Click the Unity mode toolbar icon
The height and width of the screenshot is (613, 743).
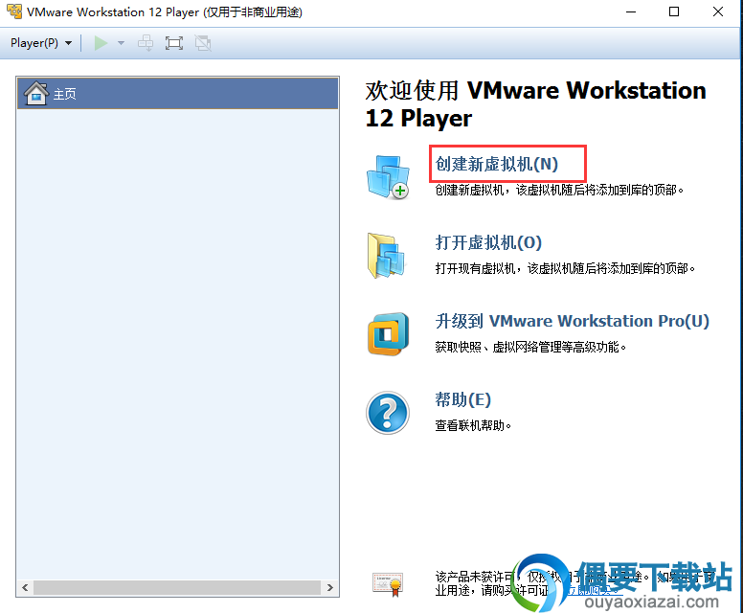(203, 43)
